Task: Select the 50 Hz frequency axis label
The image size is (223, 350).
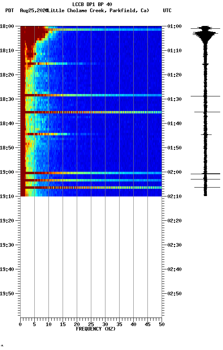Action: (x=162, y=324)
